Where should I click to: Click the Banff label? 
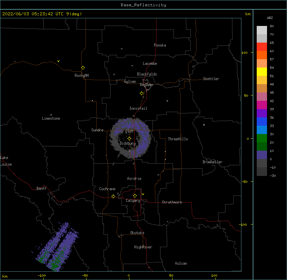[x=41, y=189]
